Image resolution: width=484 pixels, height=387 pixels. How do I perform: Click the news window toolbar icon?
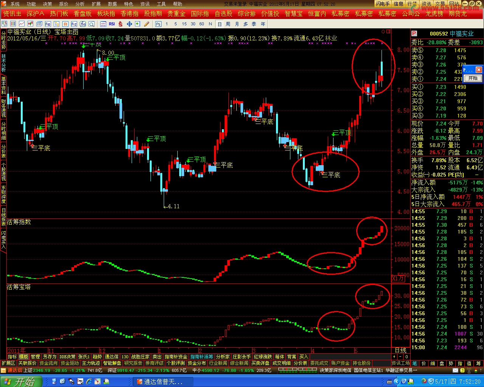[39, 24]
